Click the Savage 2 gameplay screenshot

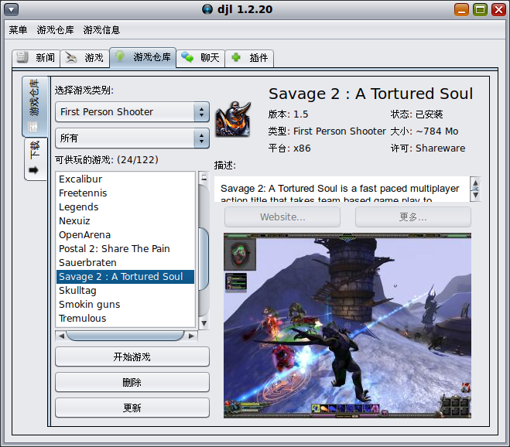pos(347,326)
